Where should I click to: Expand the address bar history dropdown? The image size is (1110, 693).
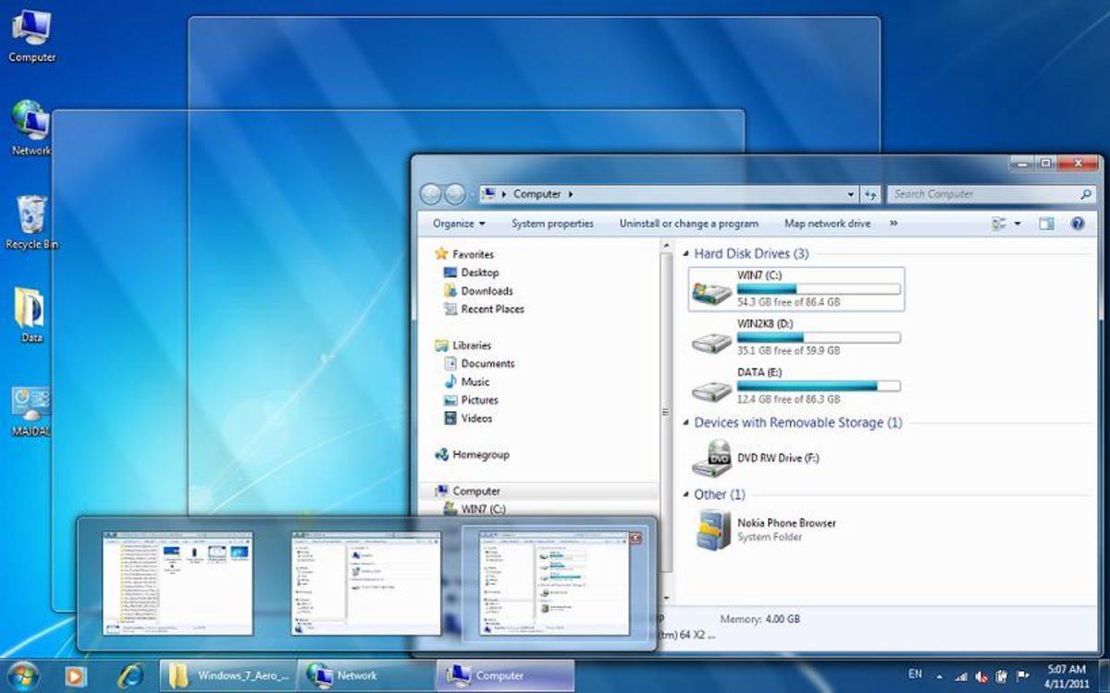coord(851,194)
